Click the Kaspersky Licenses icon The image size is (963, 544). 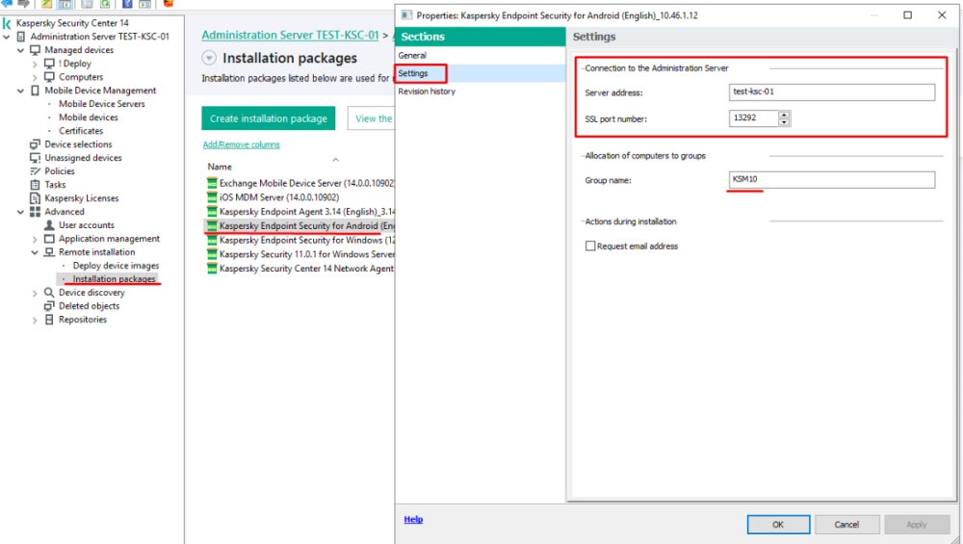pyautogui.click(x=35, y=198)
